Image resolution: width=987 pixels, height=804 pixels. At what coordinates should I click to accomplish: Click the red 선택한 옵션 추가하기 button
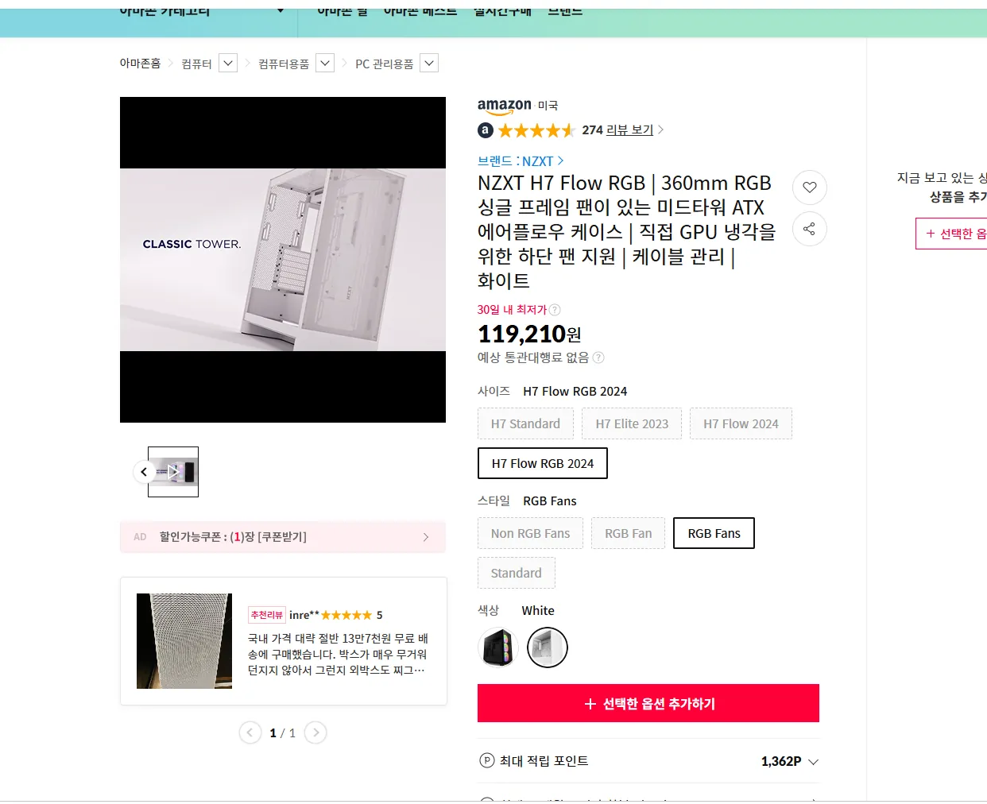click(648, 703)
